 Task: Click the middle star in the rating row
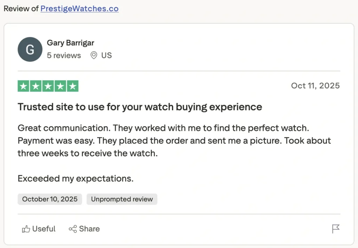point(48,86)
